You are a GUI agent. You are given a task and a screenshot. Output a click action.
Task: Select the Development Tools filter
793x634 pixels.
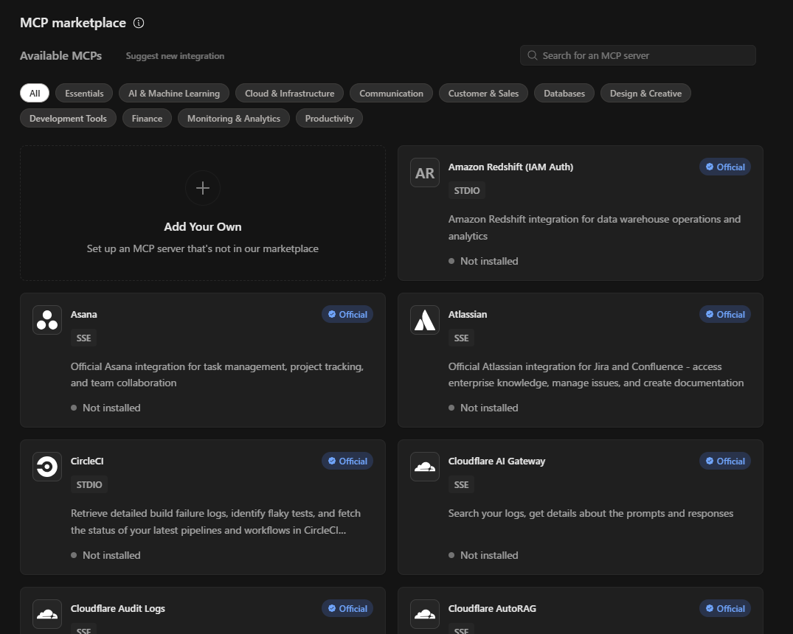(x=68, y=119)
